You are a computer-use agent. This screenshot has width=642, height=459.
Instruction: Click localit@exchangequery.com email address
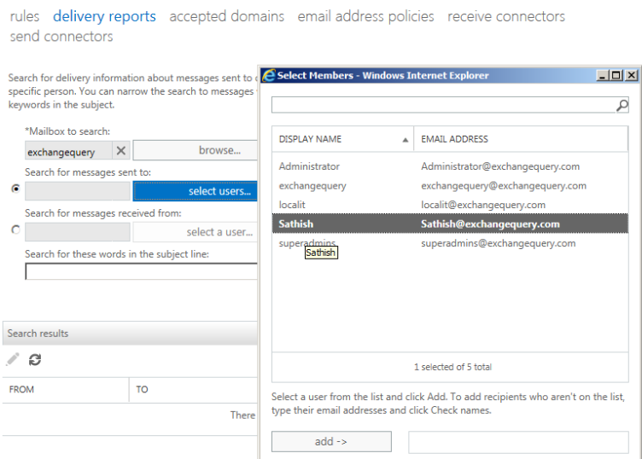(x=483, y=205)
